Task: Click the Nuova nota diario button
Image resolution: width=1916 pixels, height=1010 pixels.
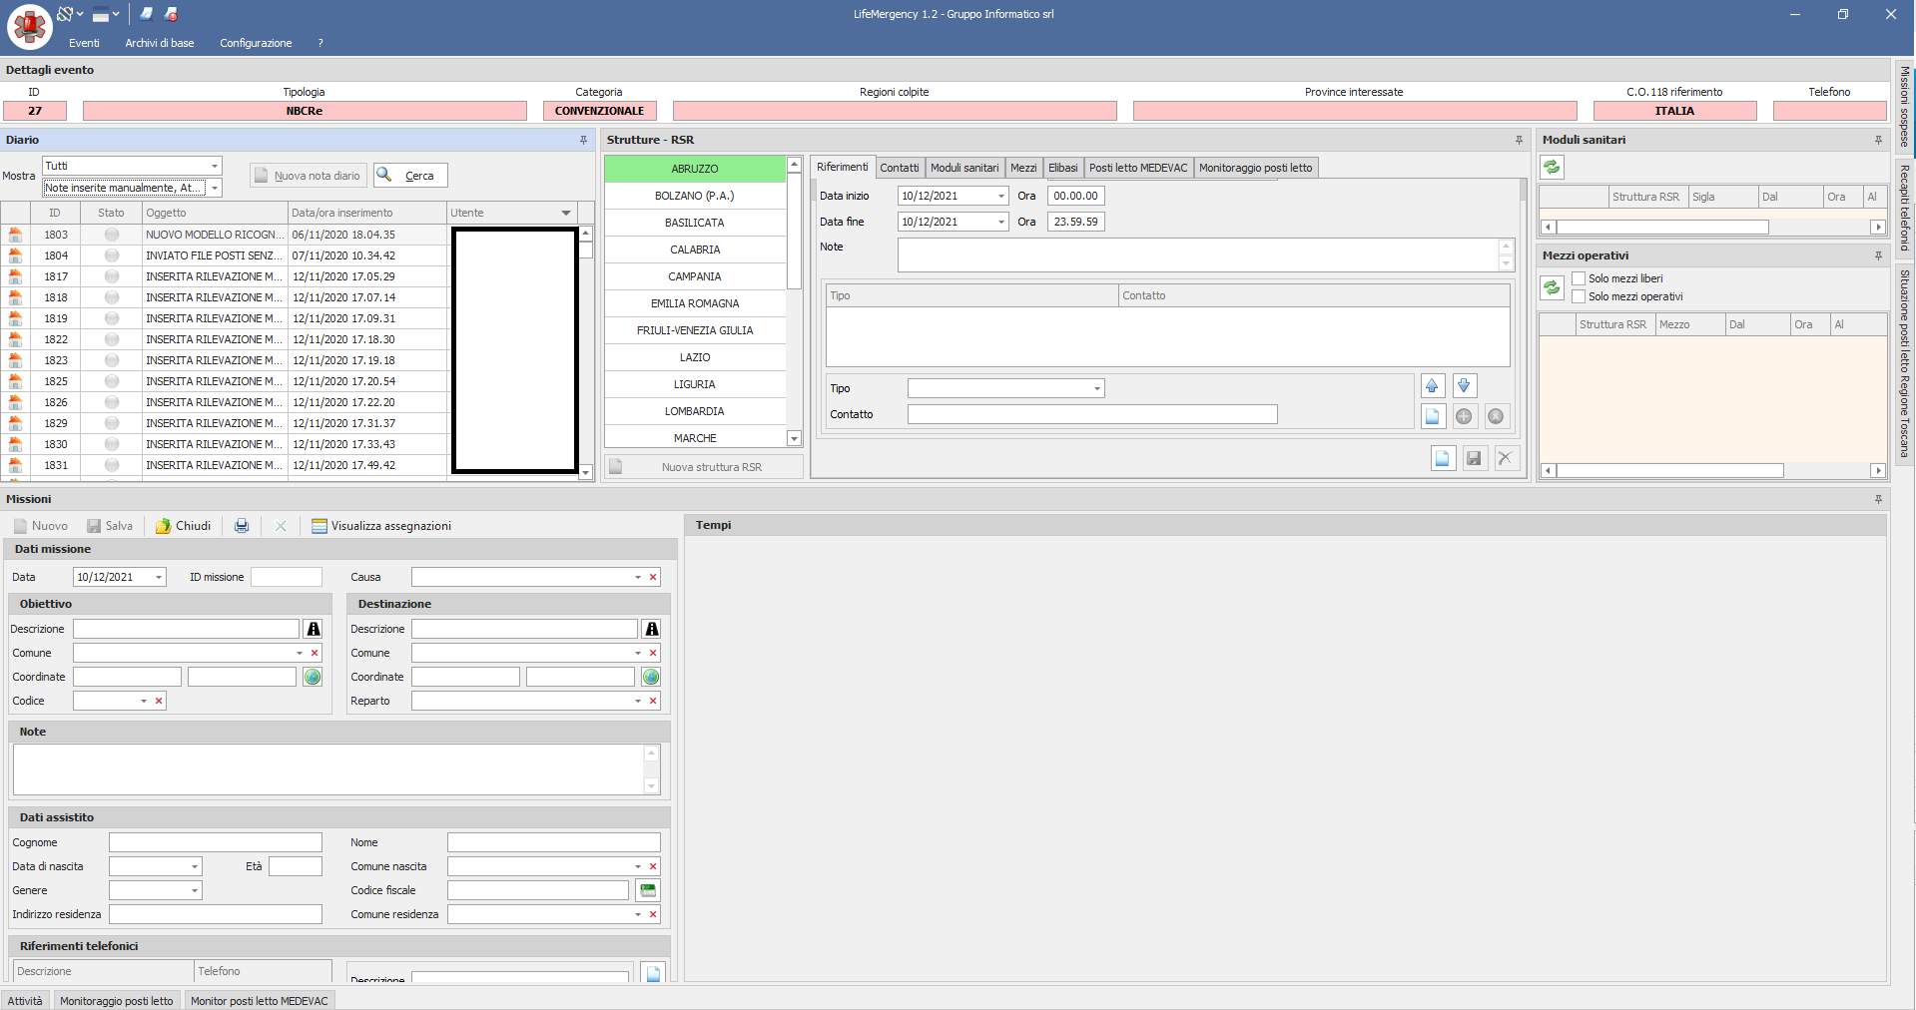Action: click(308, 176)
